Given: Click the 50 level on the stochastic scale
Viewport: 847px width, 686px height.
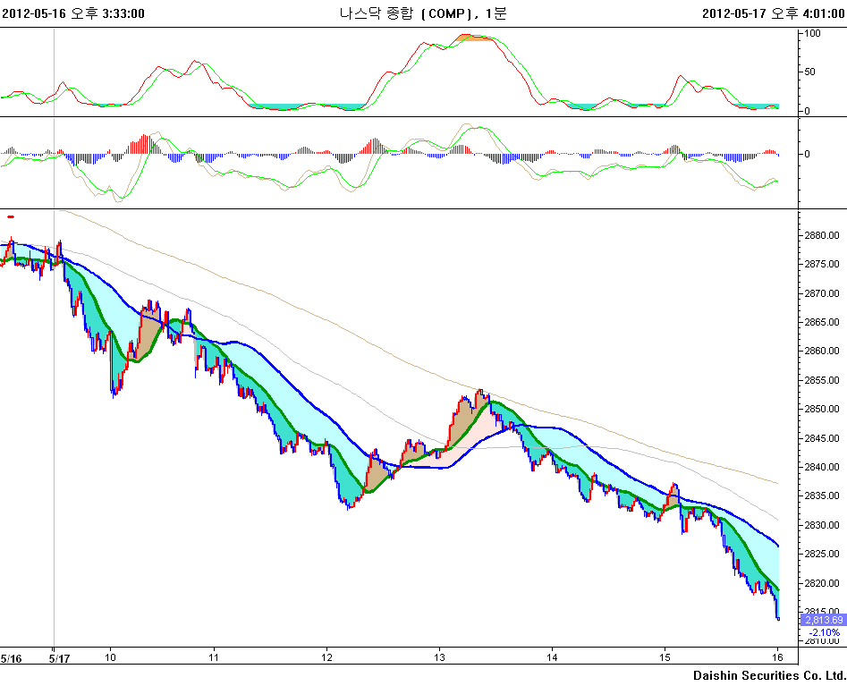Looking at the screenshot, I should click(x=810, y=72).
